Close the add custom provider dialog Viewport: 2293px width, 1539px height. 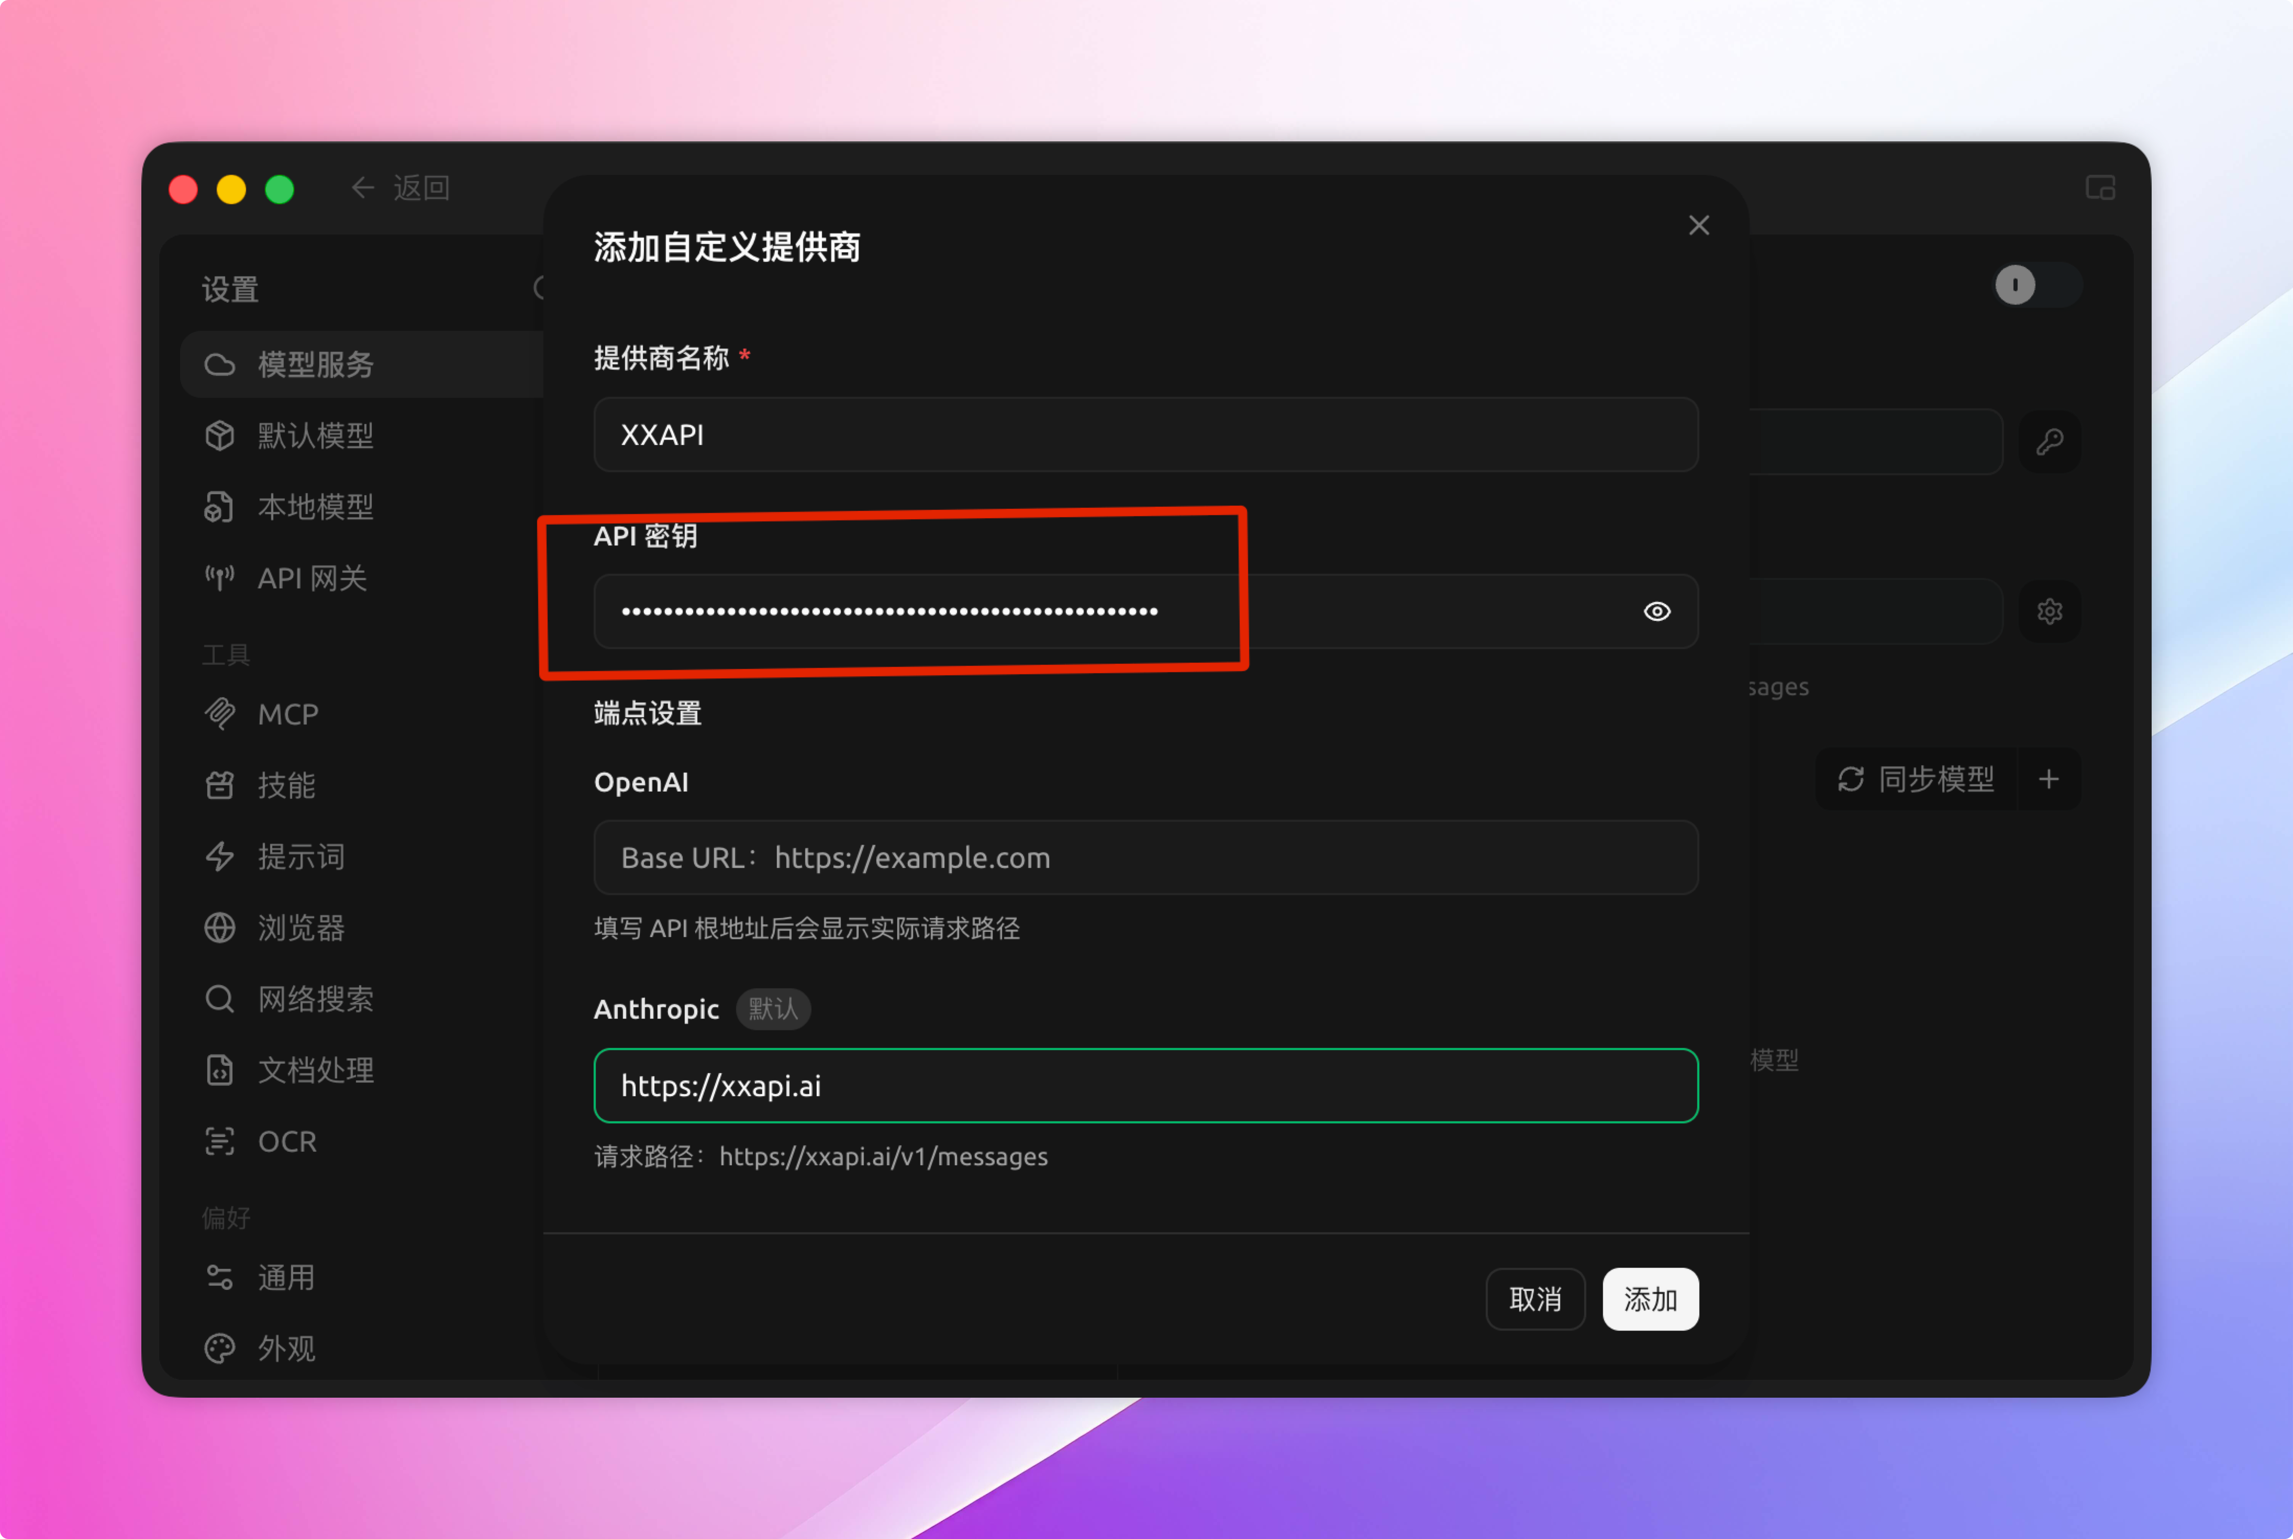pyautogui.click(x=1698, y=226)
